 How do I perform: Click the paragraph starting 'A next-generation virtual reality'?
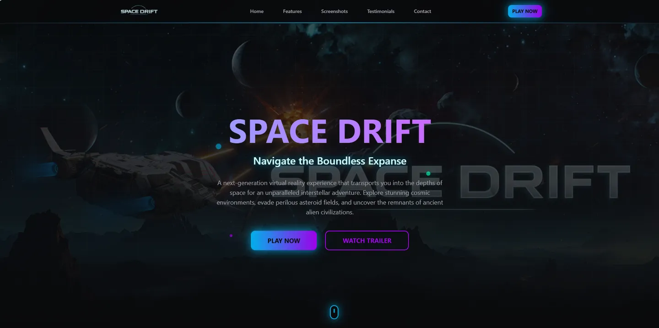pos(330,198)
